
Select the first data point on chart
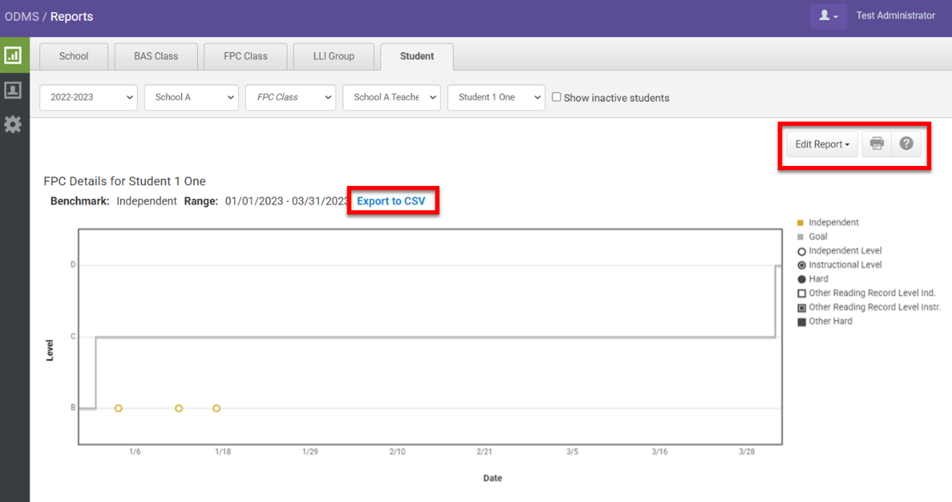[118, 408]
